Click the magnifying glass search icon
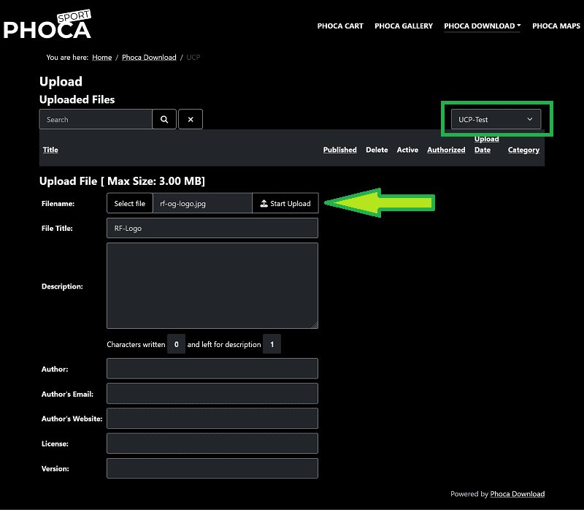 pyautogui.click(x=164, y=119)
